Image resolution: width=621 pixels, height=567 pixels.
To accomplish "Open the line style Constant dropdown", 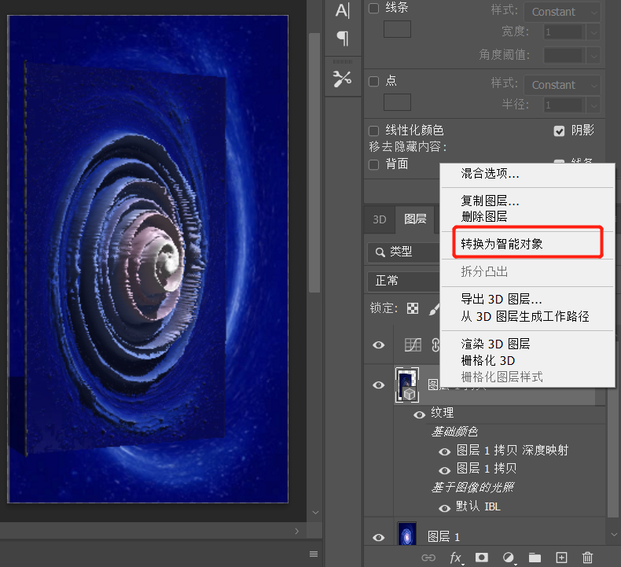I will tap(562, 12).
